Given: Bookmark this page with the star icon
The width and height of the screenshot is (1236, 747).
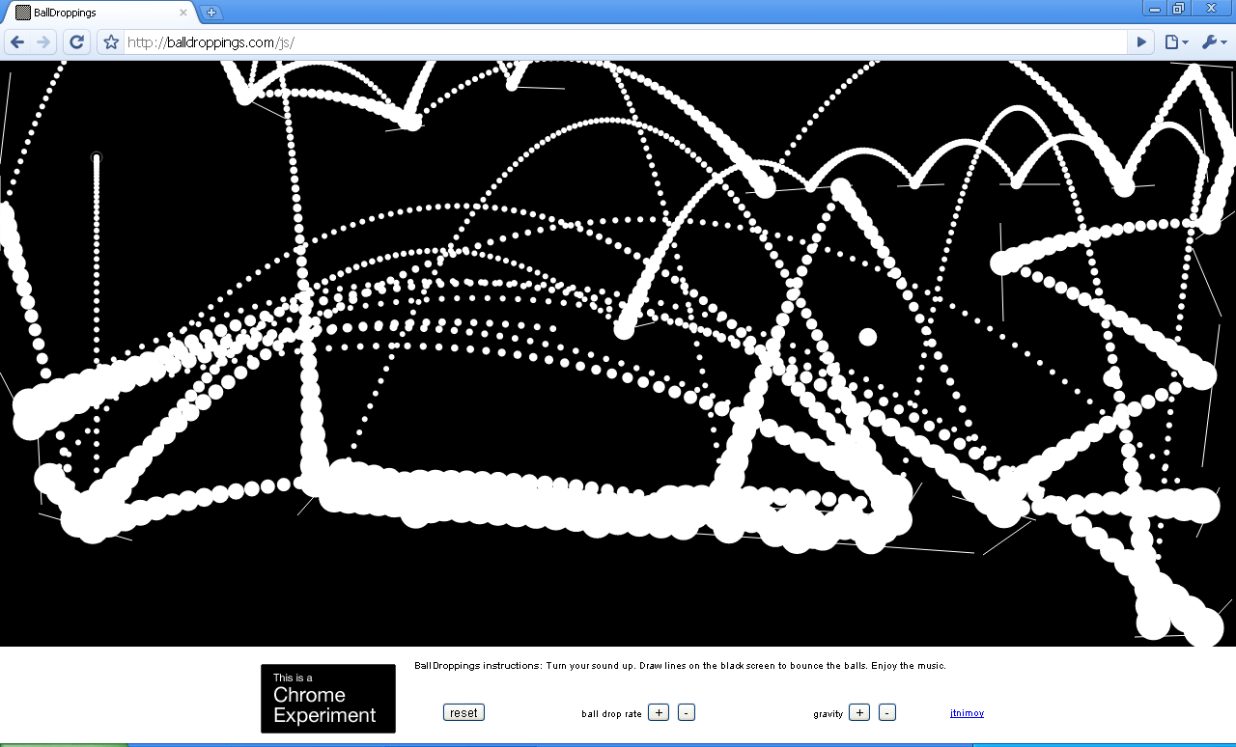Looking at the screenshot, I should (x=111, y=42).
